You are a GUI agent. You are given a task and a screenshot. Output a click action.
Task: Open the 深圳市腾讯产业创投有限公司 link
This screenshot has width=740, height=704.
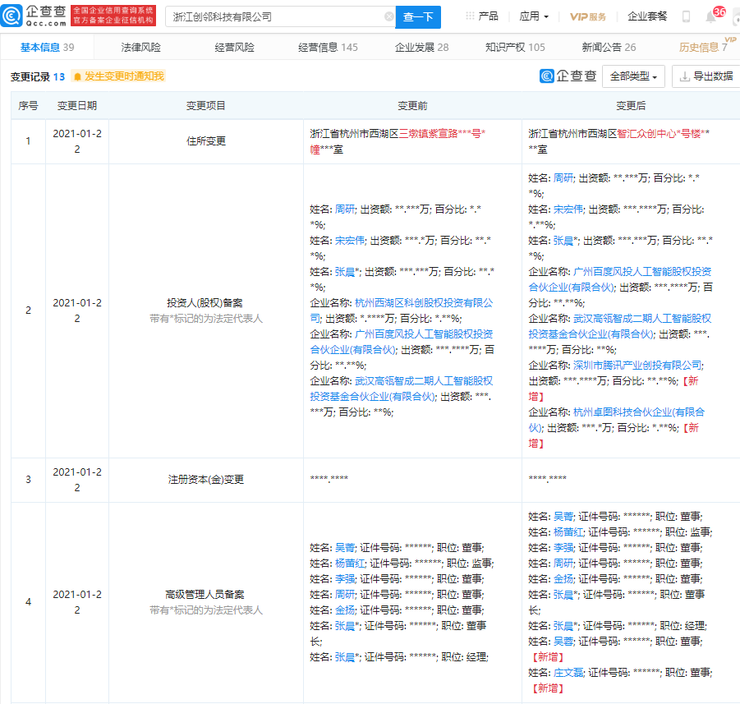click(638, 365)
